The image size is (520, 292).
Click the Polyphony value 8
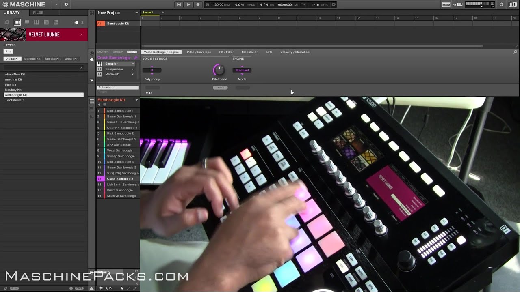click(152, 70)
